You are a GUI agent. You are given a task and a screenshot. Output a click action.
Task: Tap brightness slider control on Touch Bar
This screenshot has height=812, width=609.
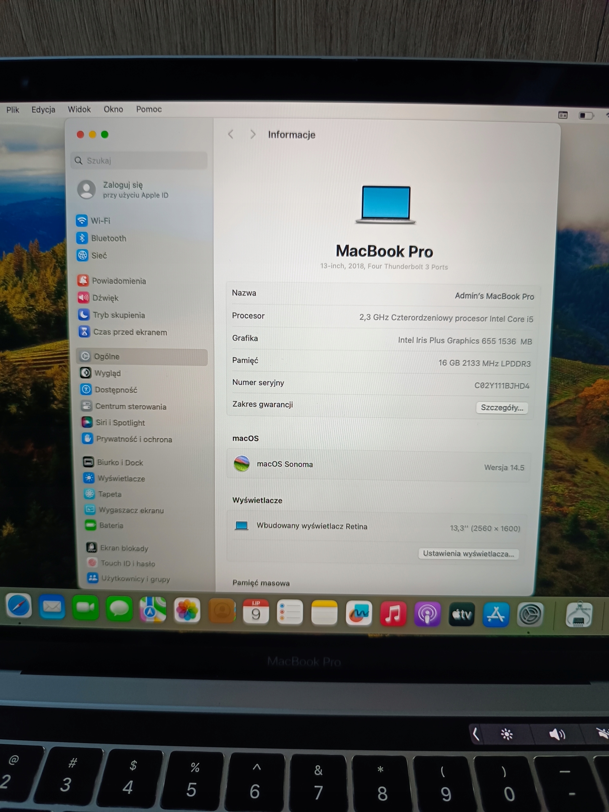click(507, 734)
